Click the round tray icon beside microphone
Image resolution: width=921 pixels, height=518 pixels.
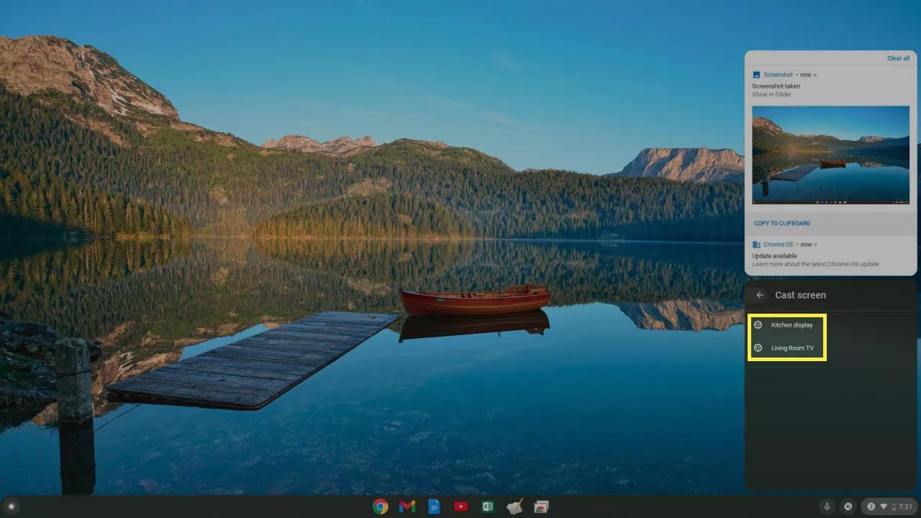848,506
